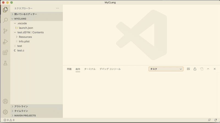Open the Testing flask icon
220x123 pixels.
pyautogui.click(x=5, y=63)
